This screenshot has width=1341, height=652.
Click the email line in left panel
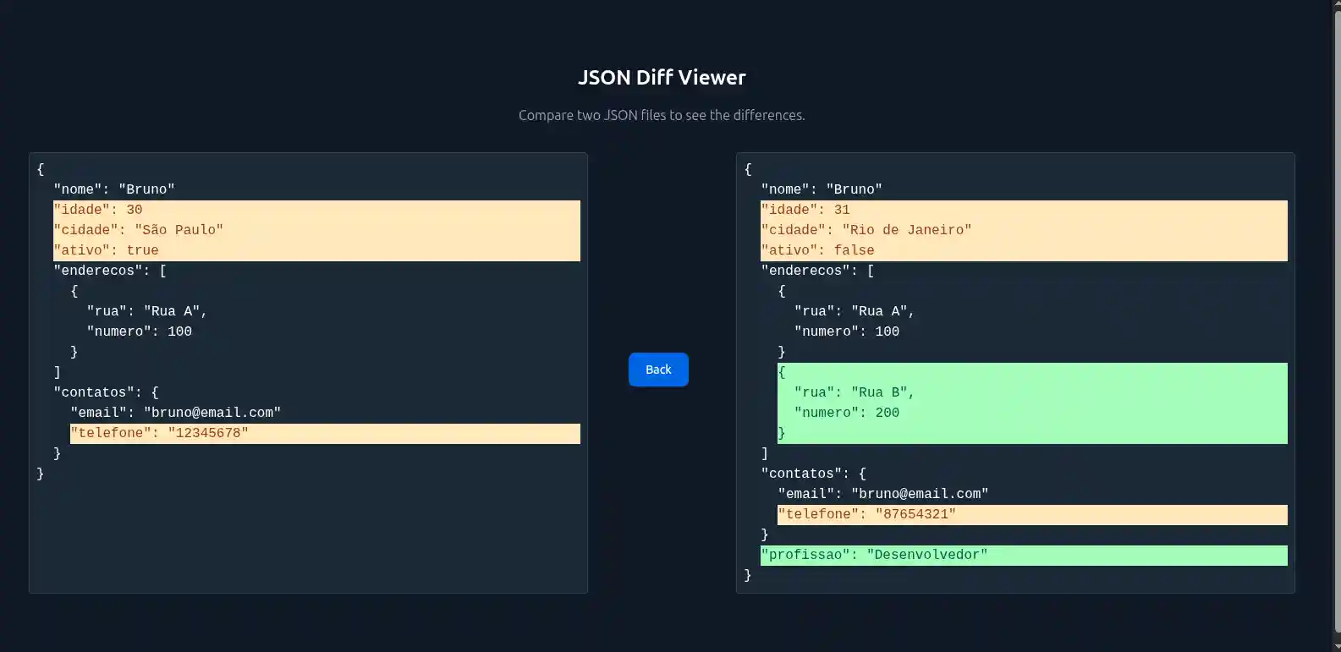point(176,413)
